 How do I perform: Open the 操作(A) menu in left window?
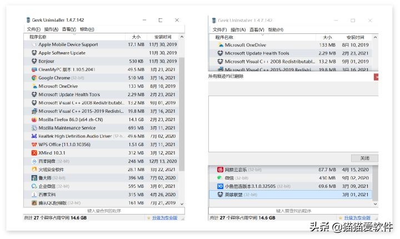[x=51, y=29]
